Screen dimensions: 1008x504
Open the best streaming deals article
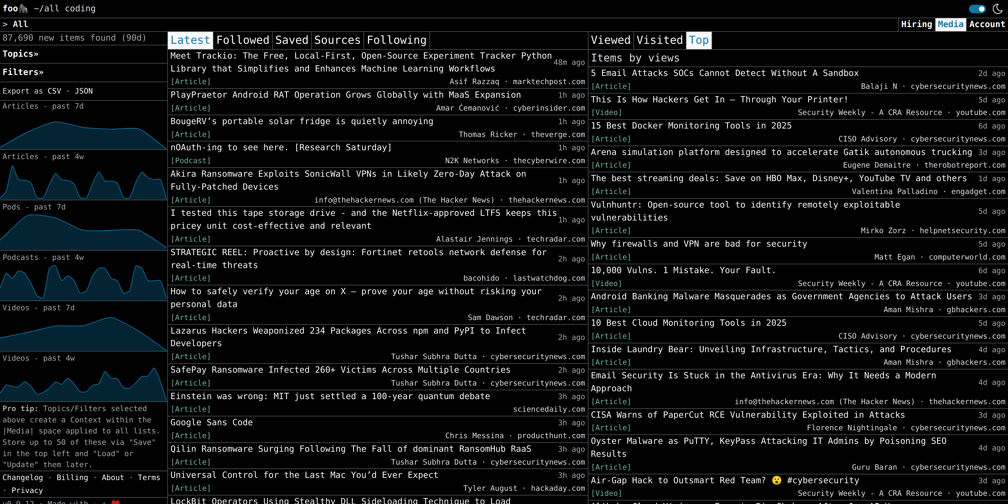[x=779, y=178]
